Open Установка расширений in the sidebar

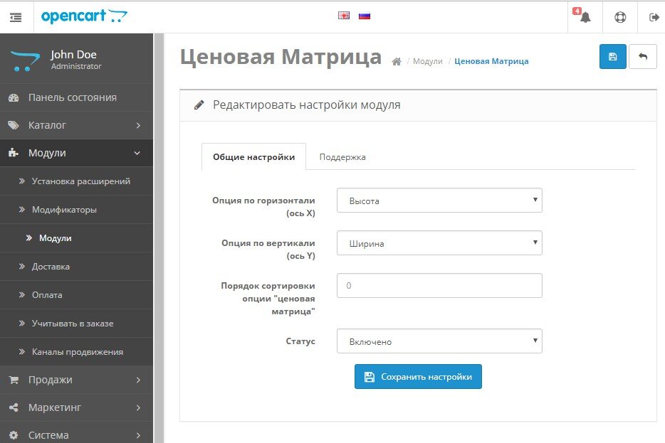[x=80, y=181]
